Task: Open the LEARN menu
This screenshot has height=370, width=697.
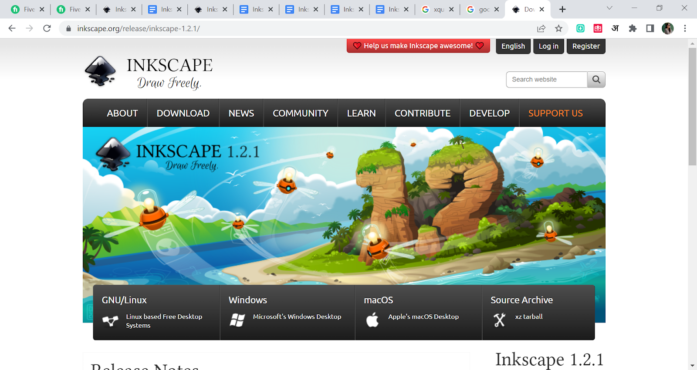Action: pyautogui.click(x=361, y=113)
